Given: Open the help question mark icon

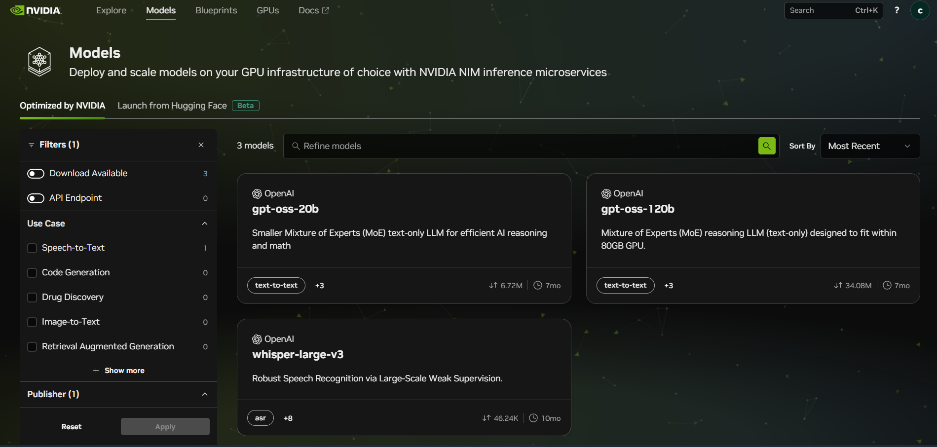Looking at the screenshot, I should pyautogui.click(x=897, y=10).
